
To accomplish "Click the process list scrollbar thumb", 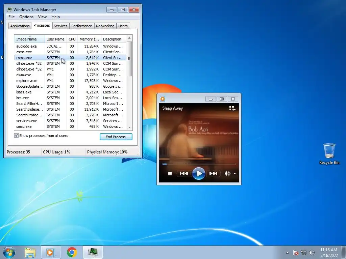I will (129, 59).
